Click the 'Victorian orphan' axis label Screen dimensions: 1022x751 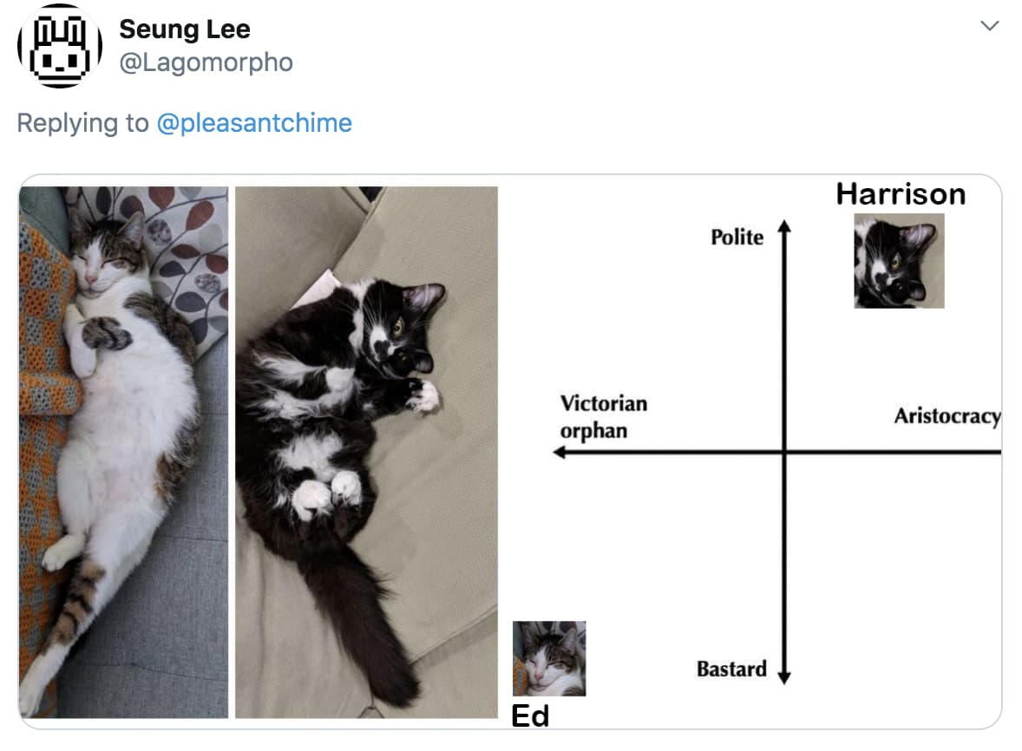[605, 416]
